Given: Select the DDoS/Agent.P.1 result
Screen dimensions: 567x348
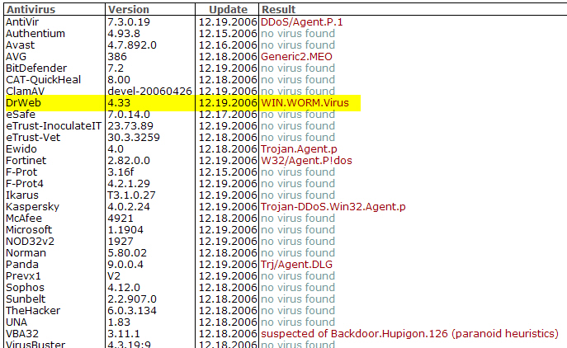Looking at the screenshot, I should (301, 22).
